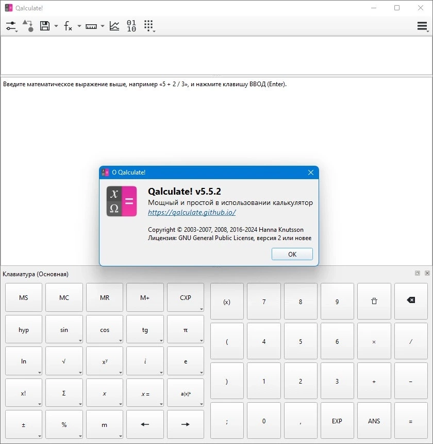The image size is (433, 444).
Task: Click the unit conversion toolbar icon
Action: click(x=28, y=26)
